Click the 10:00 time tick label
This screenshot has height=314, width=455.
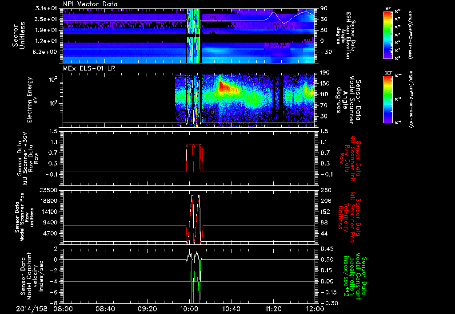189,309
